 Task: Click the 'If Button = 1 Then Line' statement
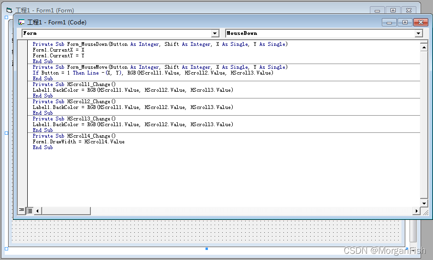(x=153, y=73)
